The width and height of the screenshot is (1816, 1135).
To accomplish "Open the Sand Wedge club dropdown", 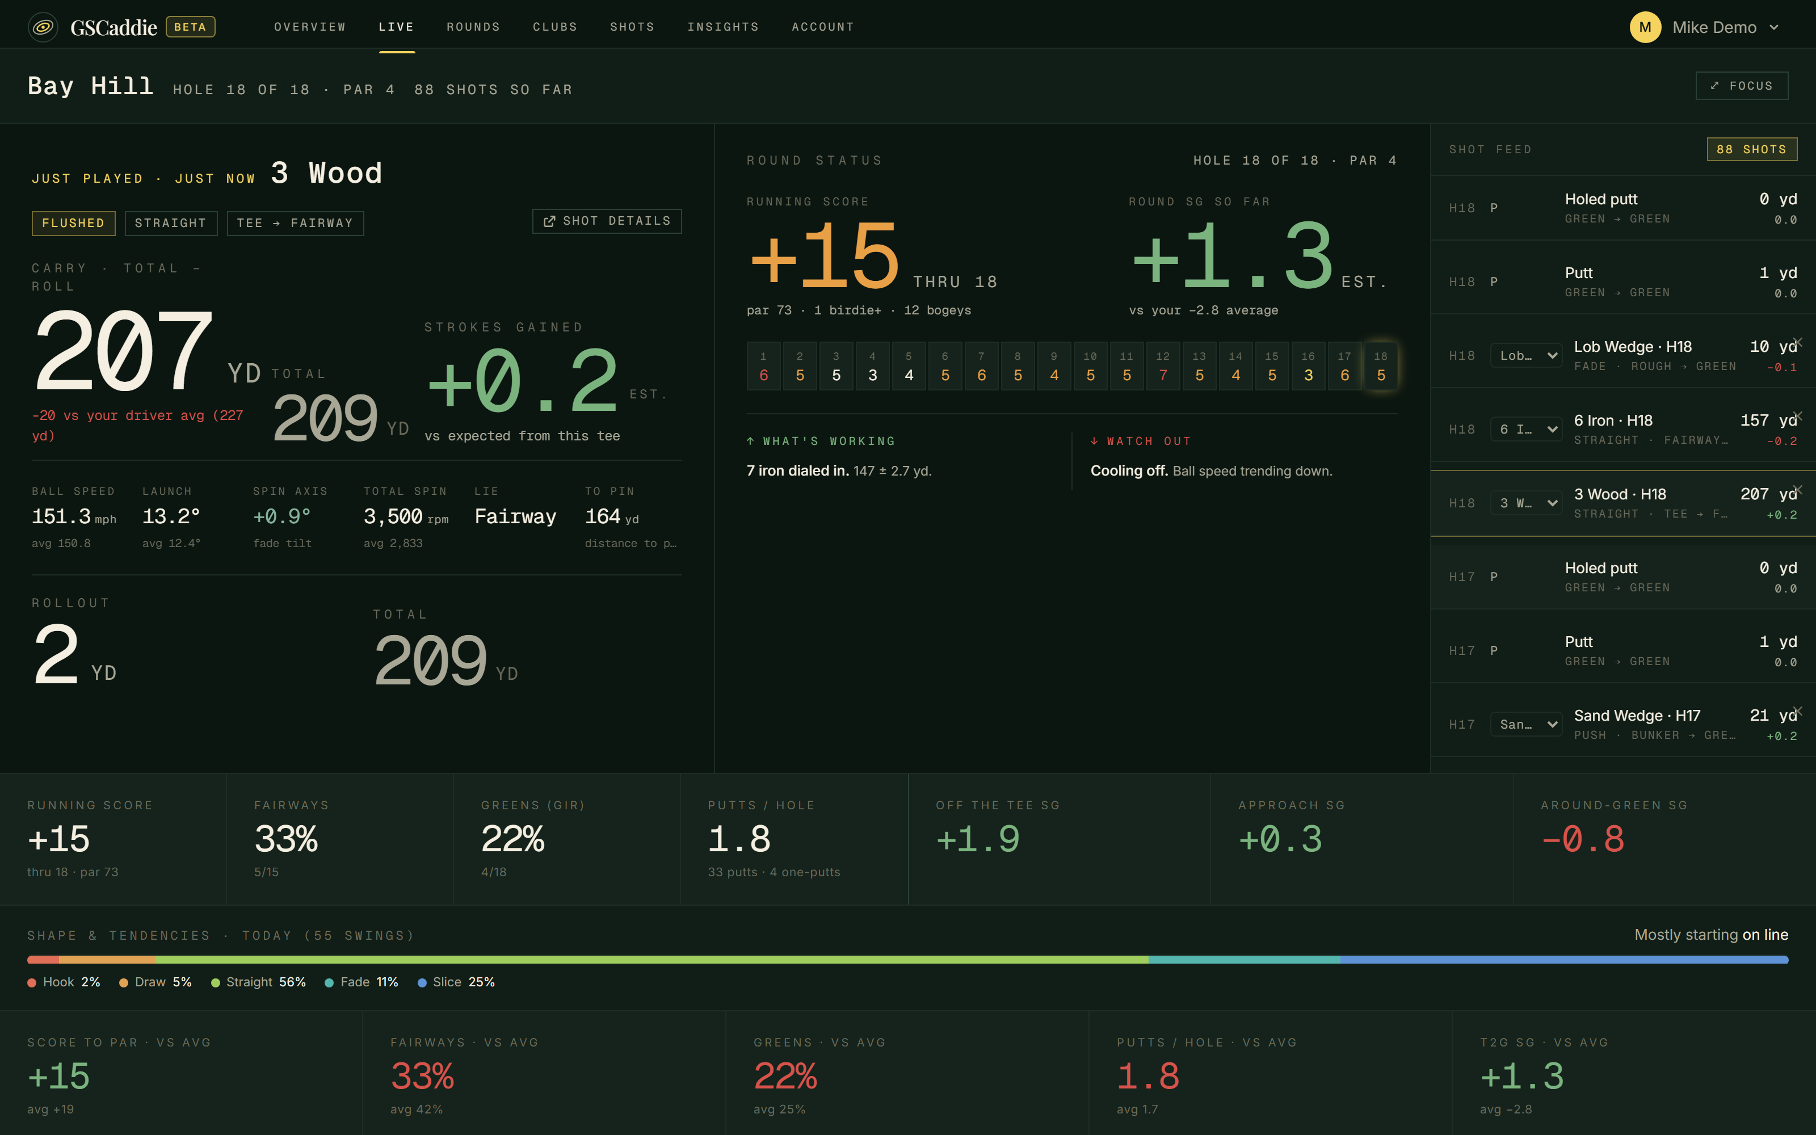I will 1525,724.
